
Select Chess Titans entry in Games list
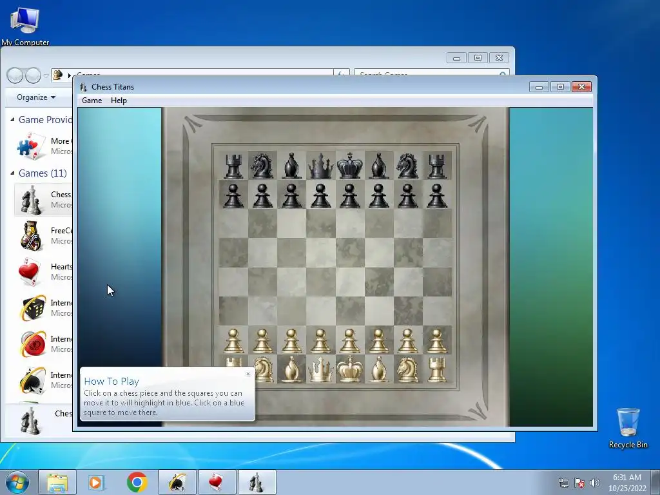43,200
